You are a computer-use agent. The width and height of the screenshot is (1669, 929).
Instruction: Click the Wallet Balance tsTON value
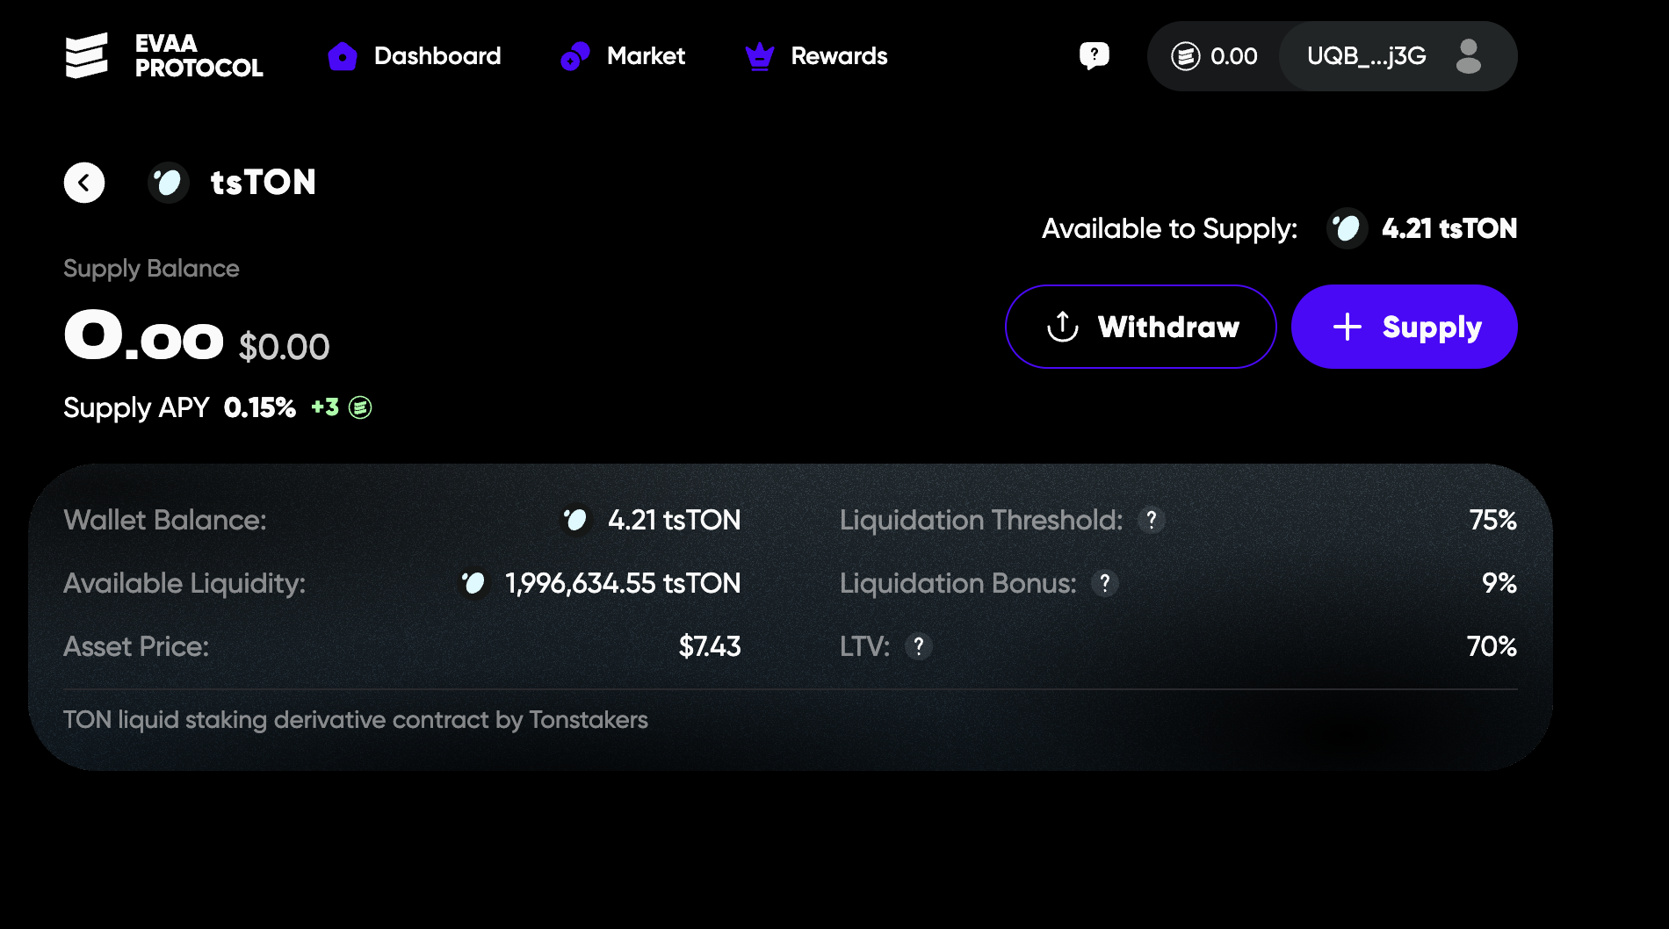click(674, 520)
